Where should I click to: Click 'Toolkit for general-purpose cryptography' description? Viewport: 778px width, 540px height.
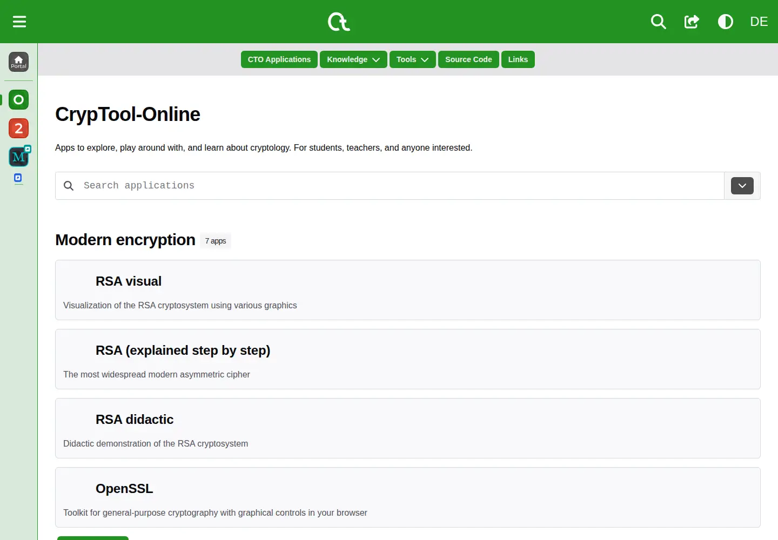tap(215, 512)
